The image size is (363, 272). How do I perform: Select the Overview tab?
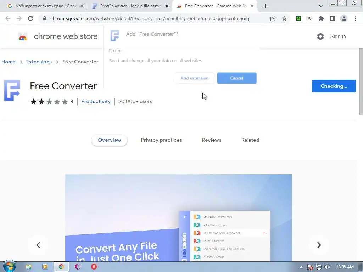point(109,140)
